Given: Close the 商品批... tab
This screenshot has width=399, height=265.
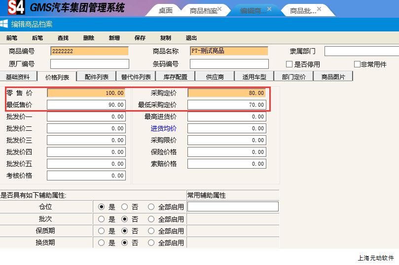Looking at the screenshot, I should (319, 9).
